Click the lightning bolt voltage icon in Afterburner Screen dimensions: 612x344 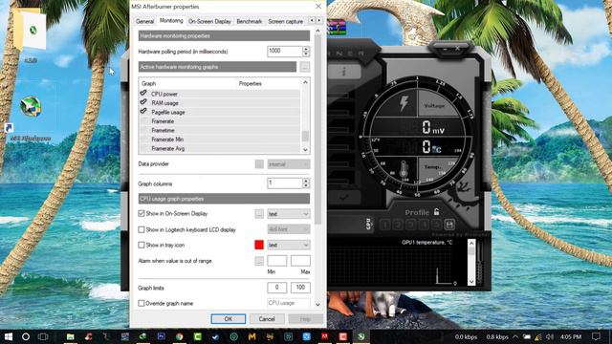pos(404,104)
